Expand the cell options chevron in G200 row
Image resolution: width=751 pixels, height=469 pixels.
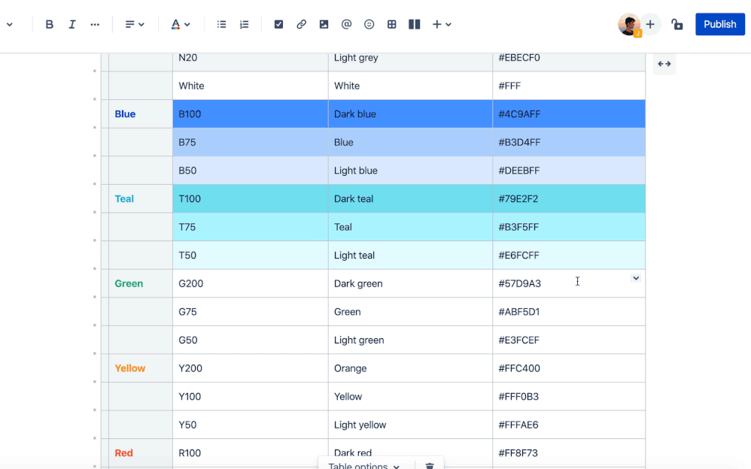[636, 278]
